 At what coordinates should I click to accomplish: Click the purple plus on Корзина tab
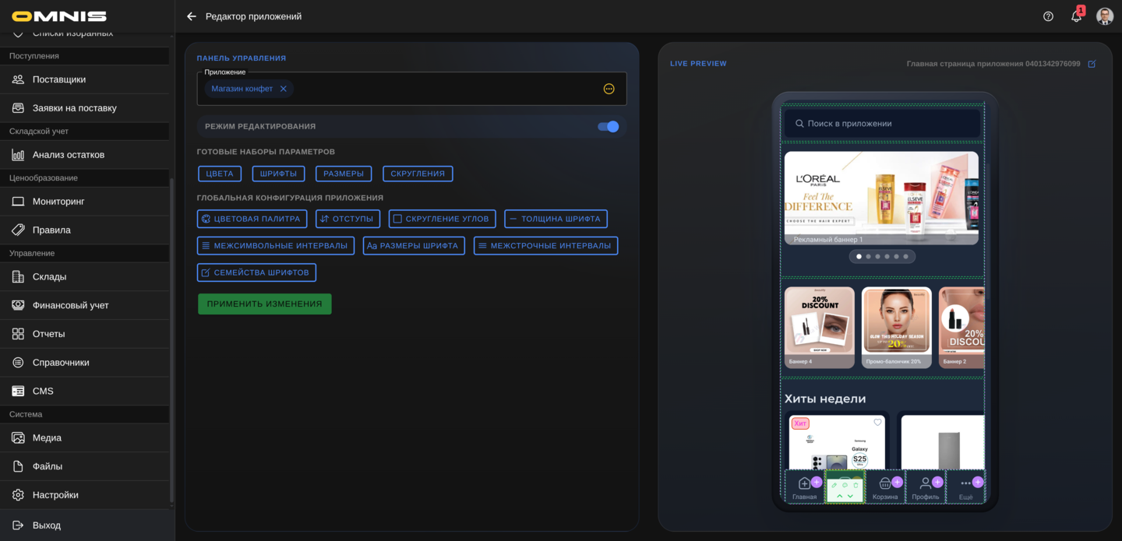point(897,482)
